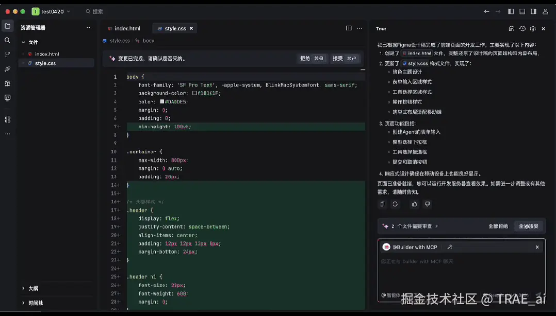Open the explorer panel more-actions ellipsis
Viewport: 556px width, 316px height.
(x=89, y=28)
